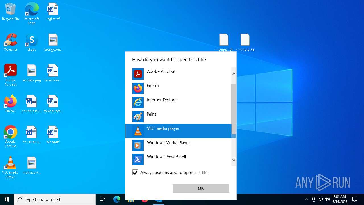Open Task View from the taskbar
364x205 pixels.
point(102,199)
